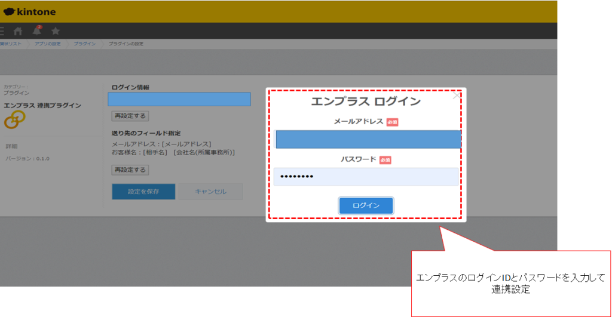Viewport: 612px width, 317px height.
Task: Go to the home page icon
Action: 19,31
